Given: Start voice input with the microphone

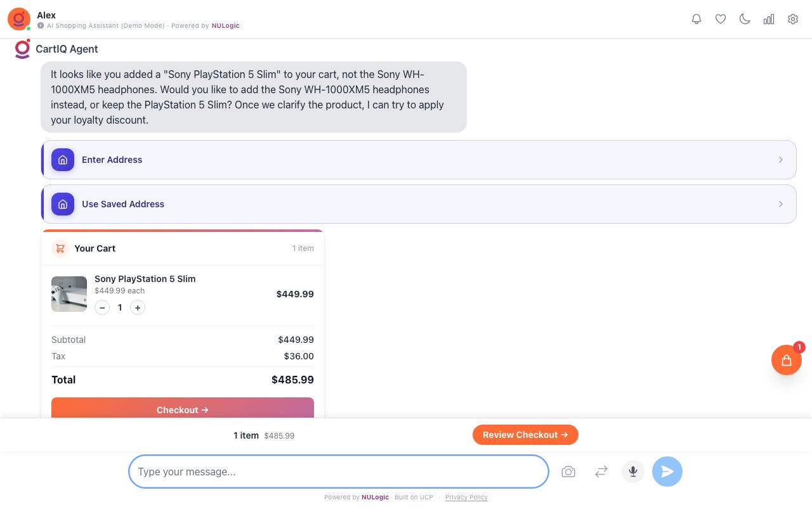Looking at the screenshot, I should pos(633,472).
